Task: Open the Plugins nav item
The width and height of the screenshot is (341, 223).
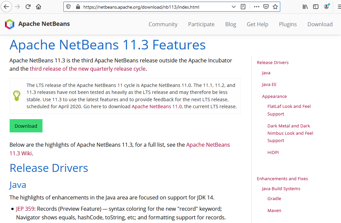Action: 288,24
